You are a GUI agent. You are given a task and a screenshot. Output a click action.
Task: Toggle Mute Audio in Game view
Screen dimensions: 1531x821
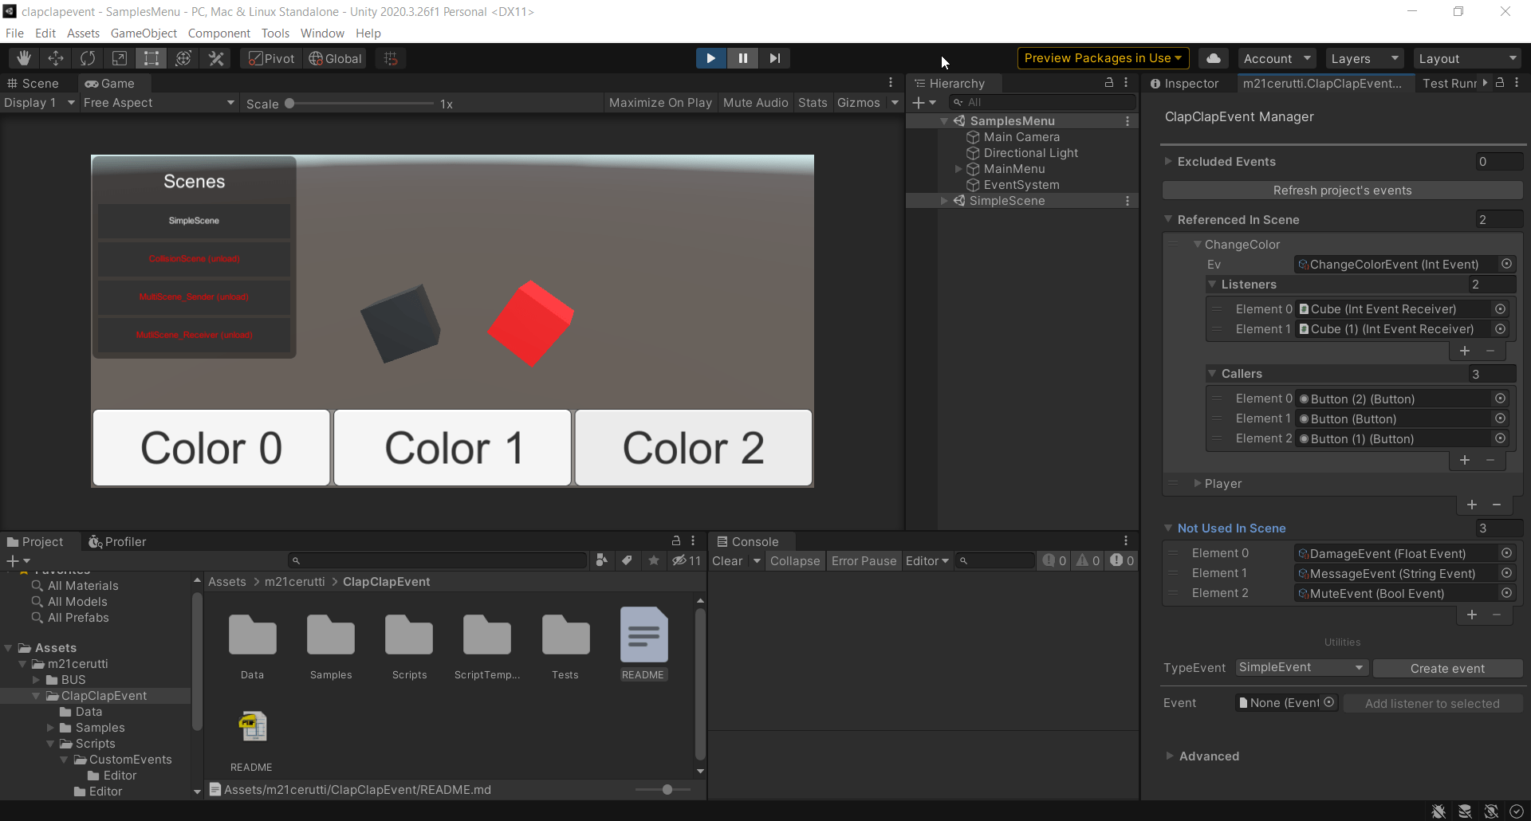755,103
